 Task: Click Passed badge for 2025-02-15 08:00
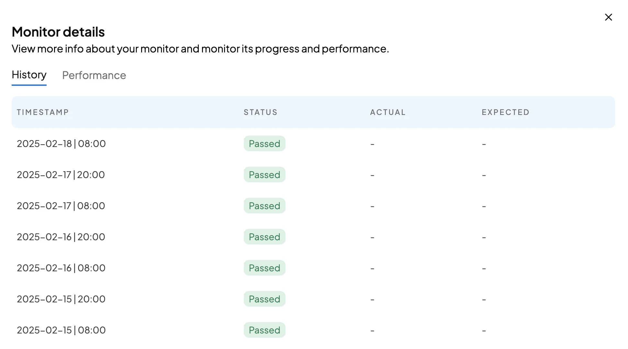(x=264, y=330)
